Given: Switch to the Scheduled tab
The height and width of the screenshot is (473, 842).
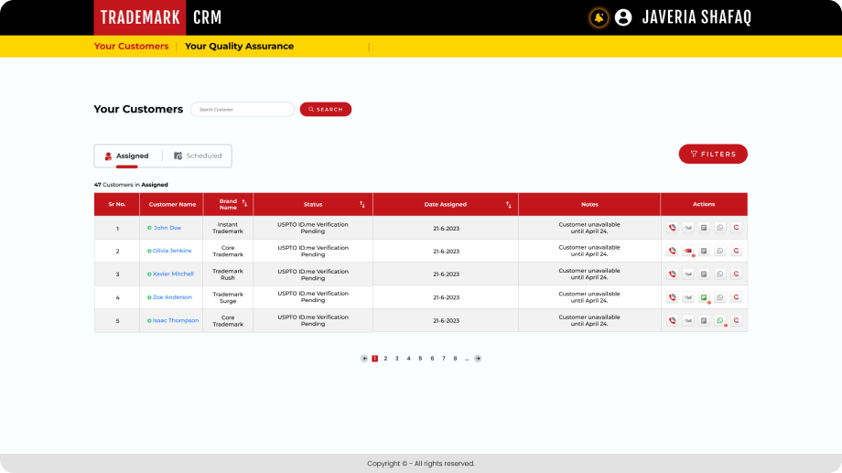Looking at the screenshot, I should [x=198, y=156].
